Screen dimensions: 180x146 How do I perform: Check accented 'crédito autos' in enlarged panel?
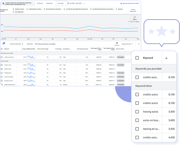[x=137, y=103]
